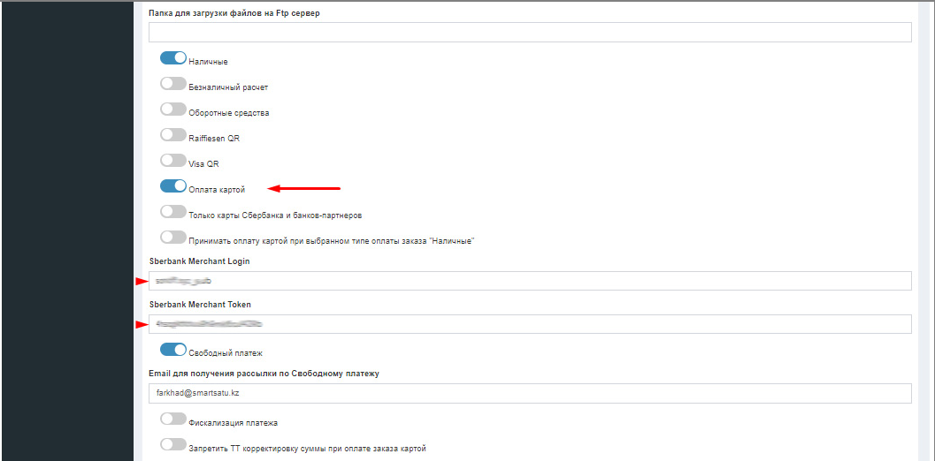Click the "Email для получения рассылки" label
This screenshot has height=461, width=935.
[264, 374]
